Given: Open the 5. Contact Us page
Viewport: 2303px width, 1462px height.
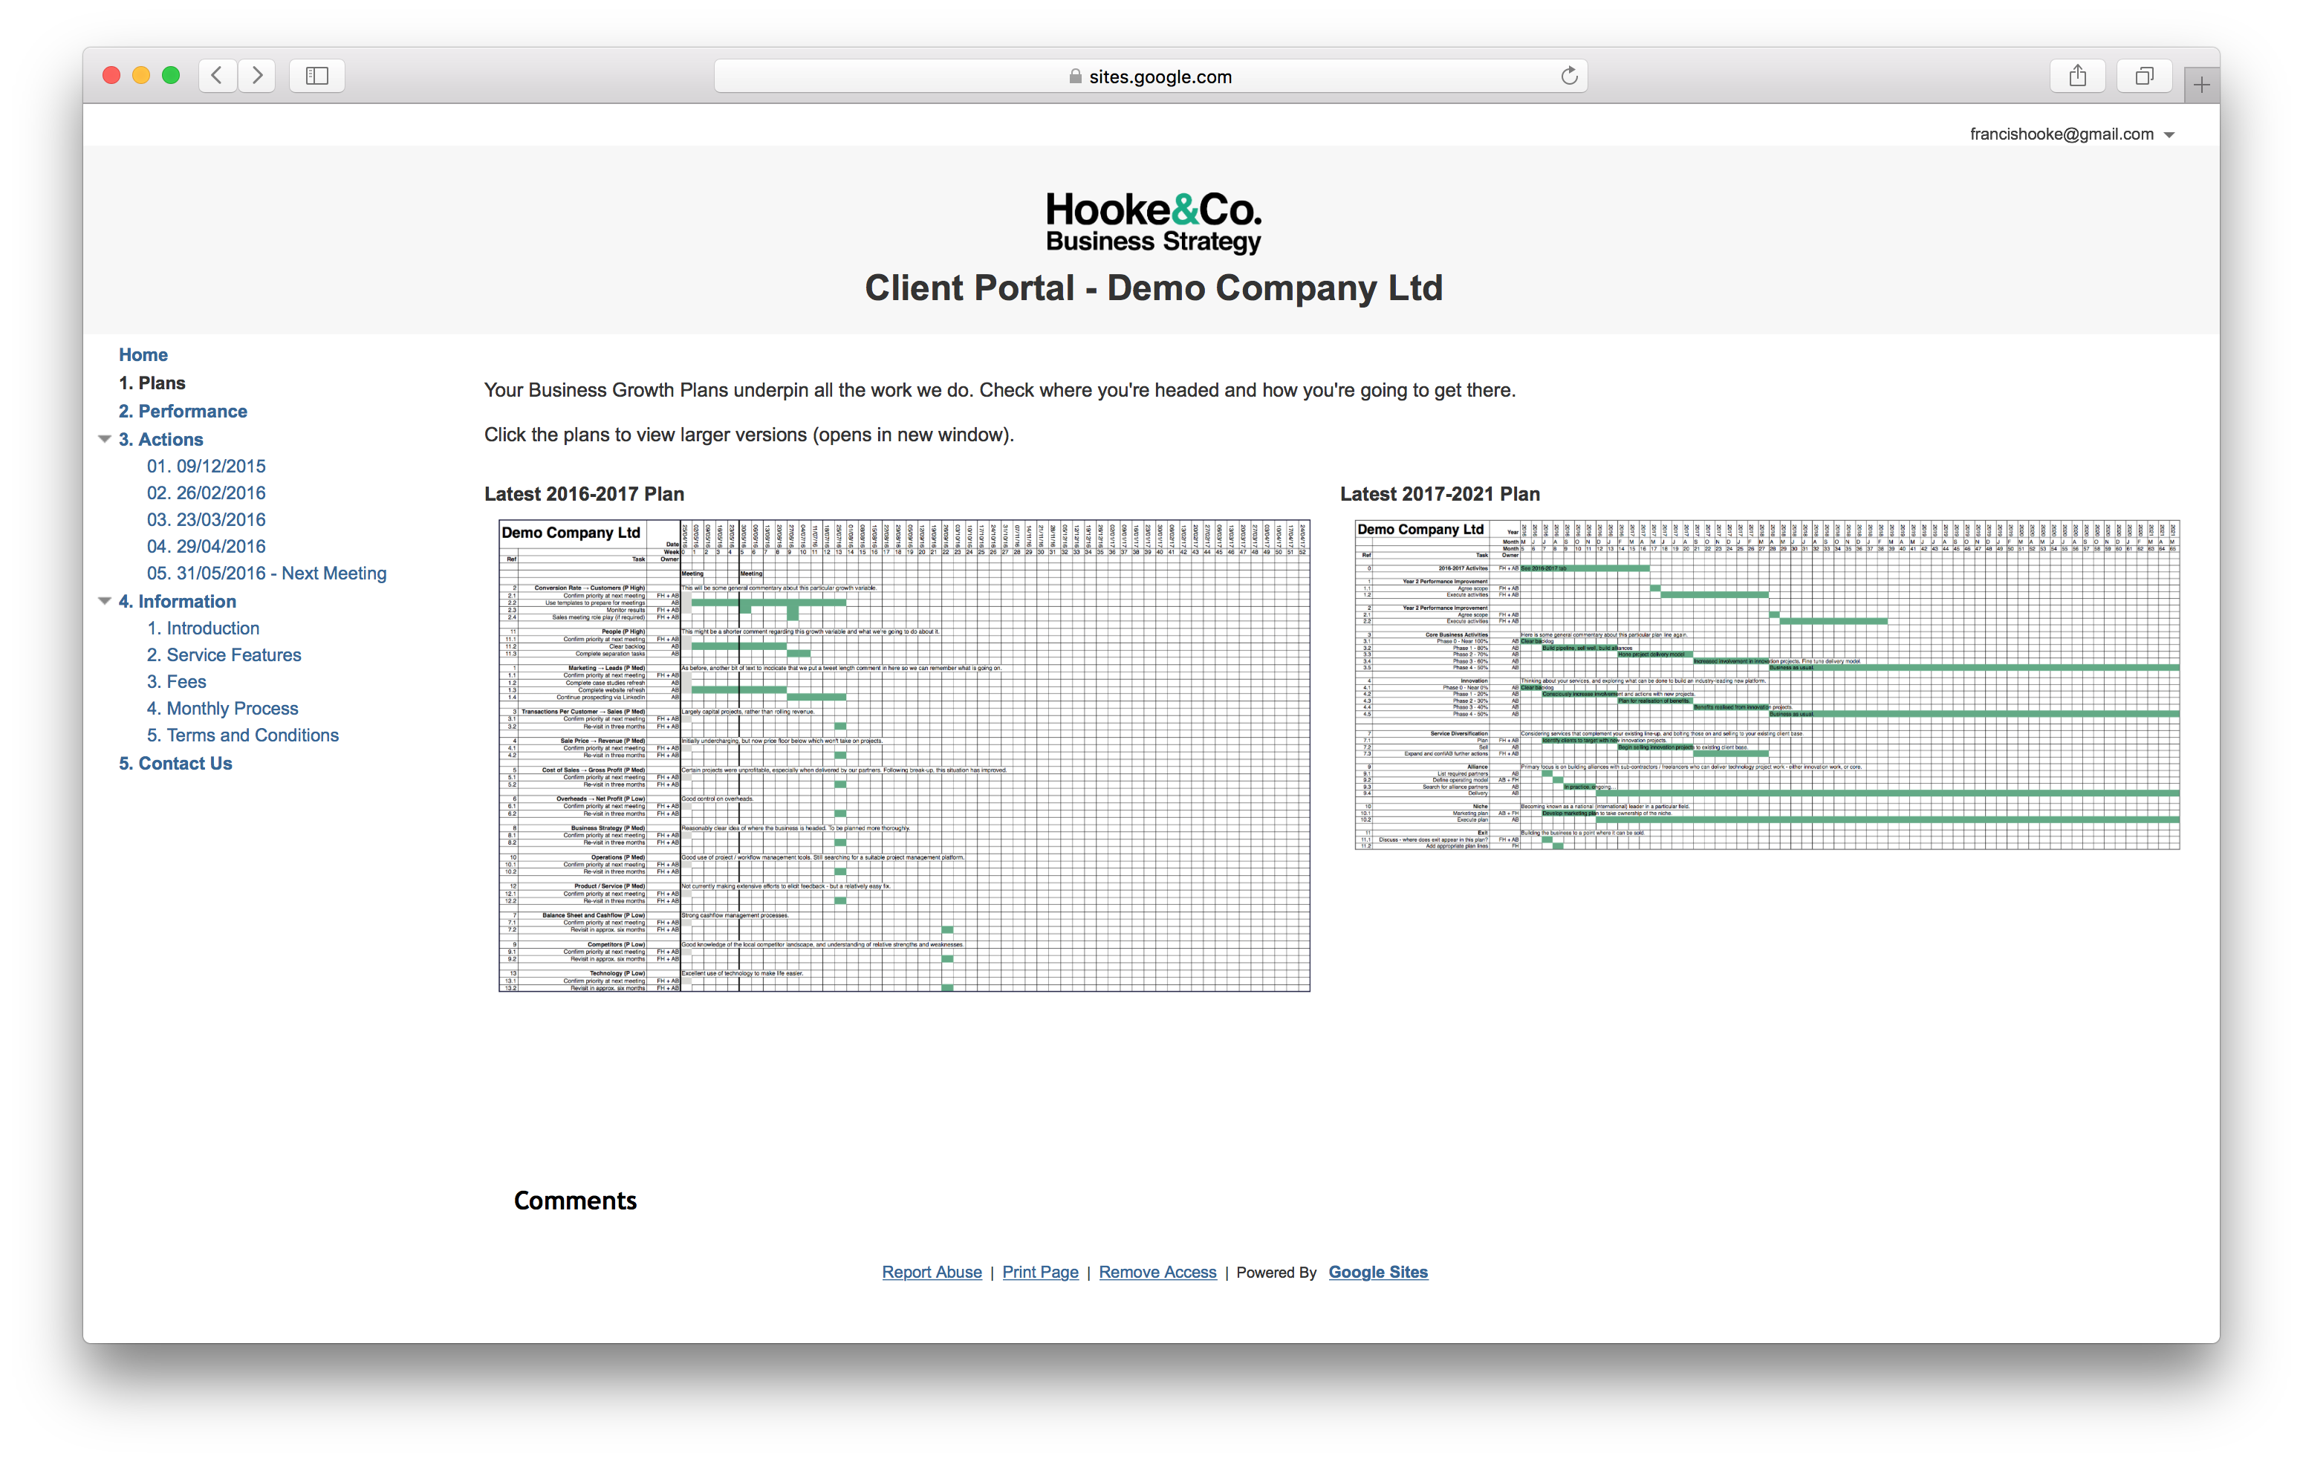Looking at the screenshot, I should [x=175, y=763].
